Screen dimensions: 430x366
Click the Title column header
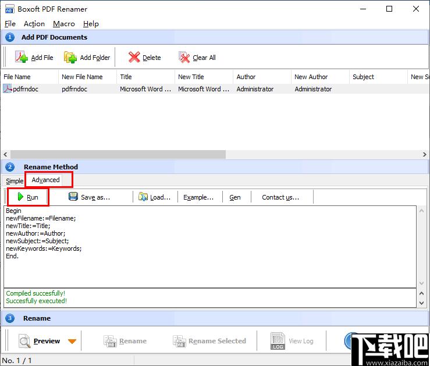(145, 77)
